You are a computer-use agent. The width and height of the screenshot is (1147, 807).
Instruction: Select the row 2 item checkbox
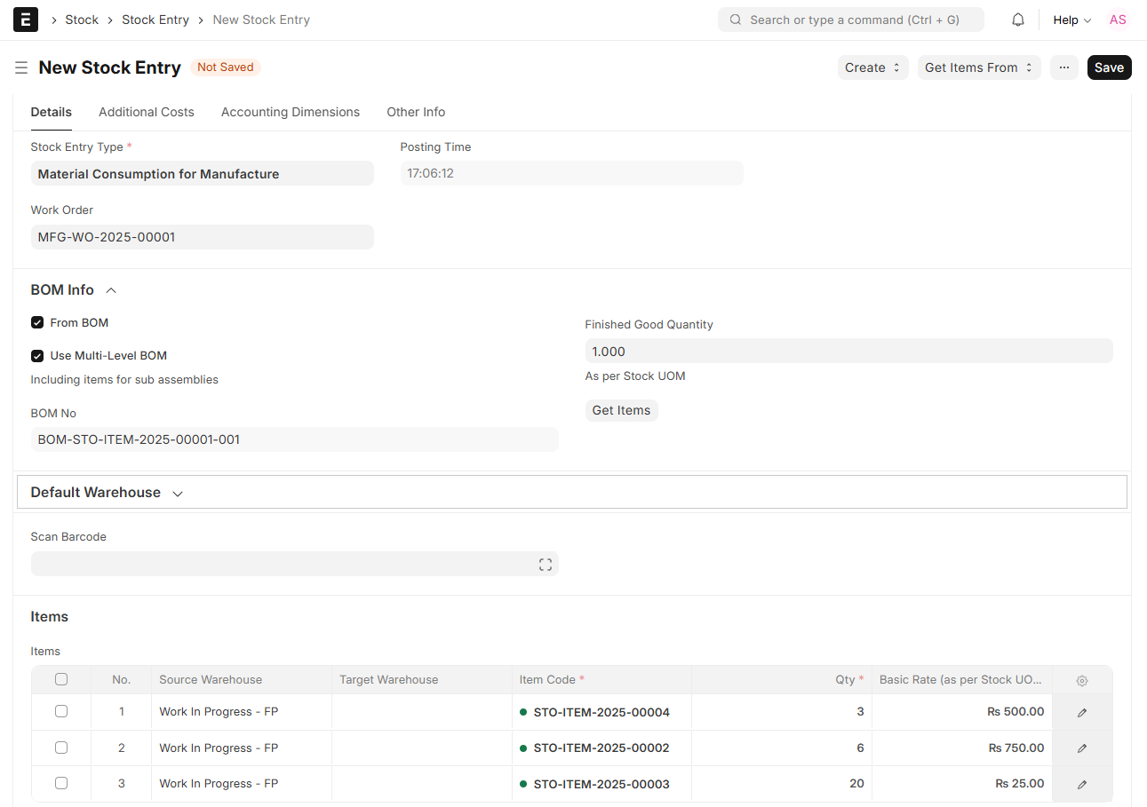point(61,748)
